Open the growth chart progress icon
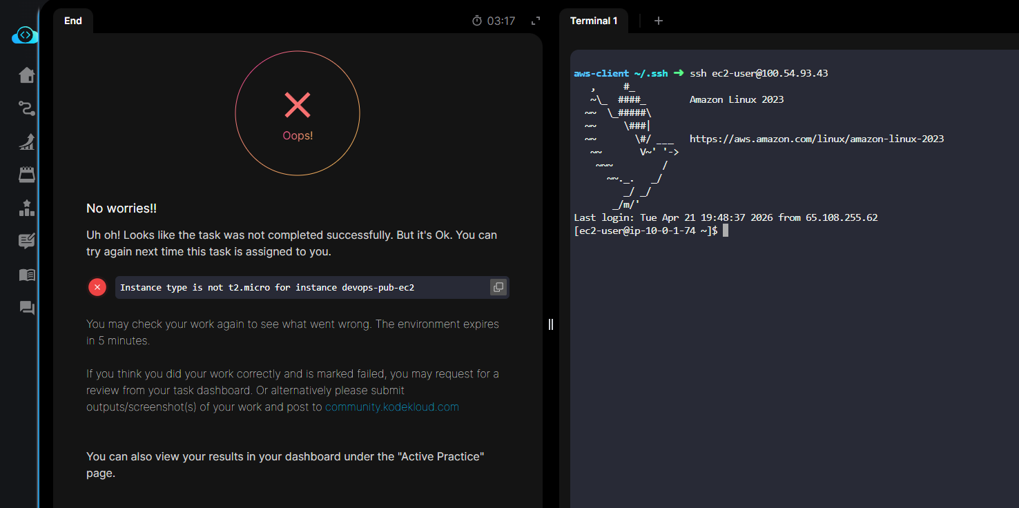The width and height of the screenshot is (1019, 508). (27, 141)
